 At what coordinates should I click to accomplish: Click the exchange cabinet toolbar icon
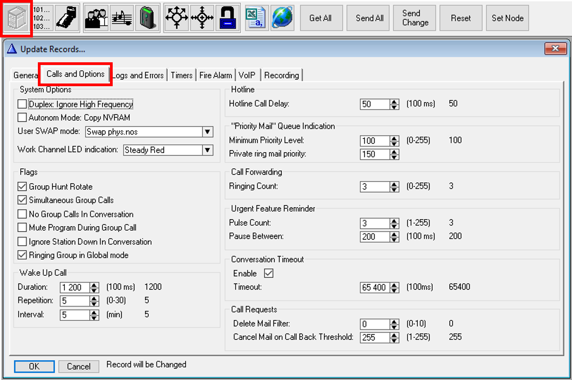click(17, 19)
